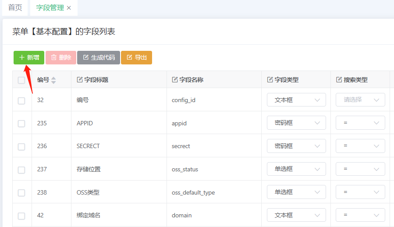394x227 pixels.
Task: Click the oss_default_type field name cell
Action: pyautogui.click(x=193, y=192)
